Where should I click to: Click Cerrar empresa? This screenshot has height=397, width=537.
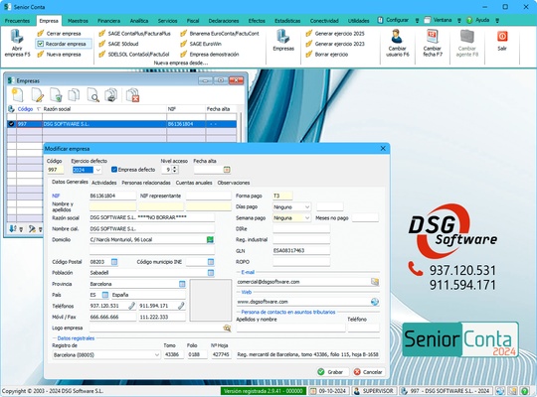pyautogui.click(x=60, y=34)
